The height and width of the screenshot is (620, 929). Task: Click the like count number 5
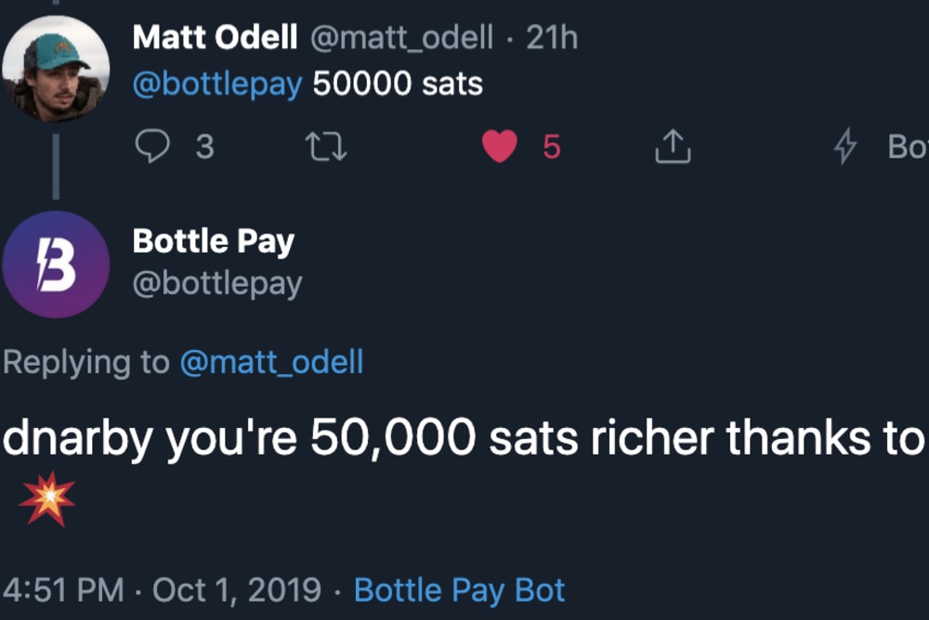tap(551, 147)
